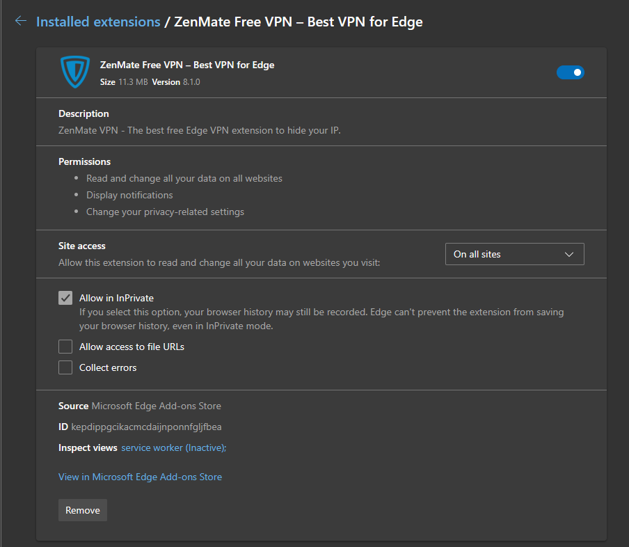Click the Size 11.3 MB text

point(124,82)
